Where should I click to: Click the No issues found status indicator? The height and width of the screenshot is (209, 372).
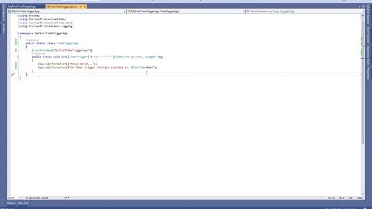pyautogui.click(x=37, y=197)
